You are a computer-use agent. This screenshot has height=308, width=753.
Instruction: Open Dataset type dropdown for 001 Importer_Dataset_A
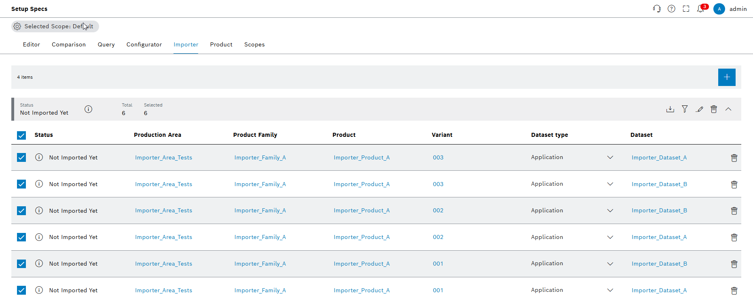pyautogui.click(x=610, y=290)
